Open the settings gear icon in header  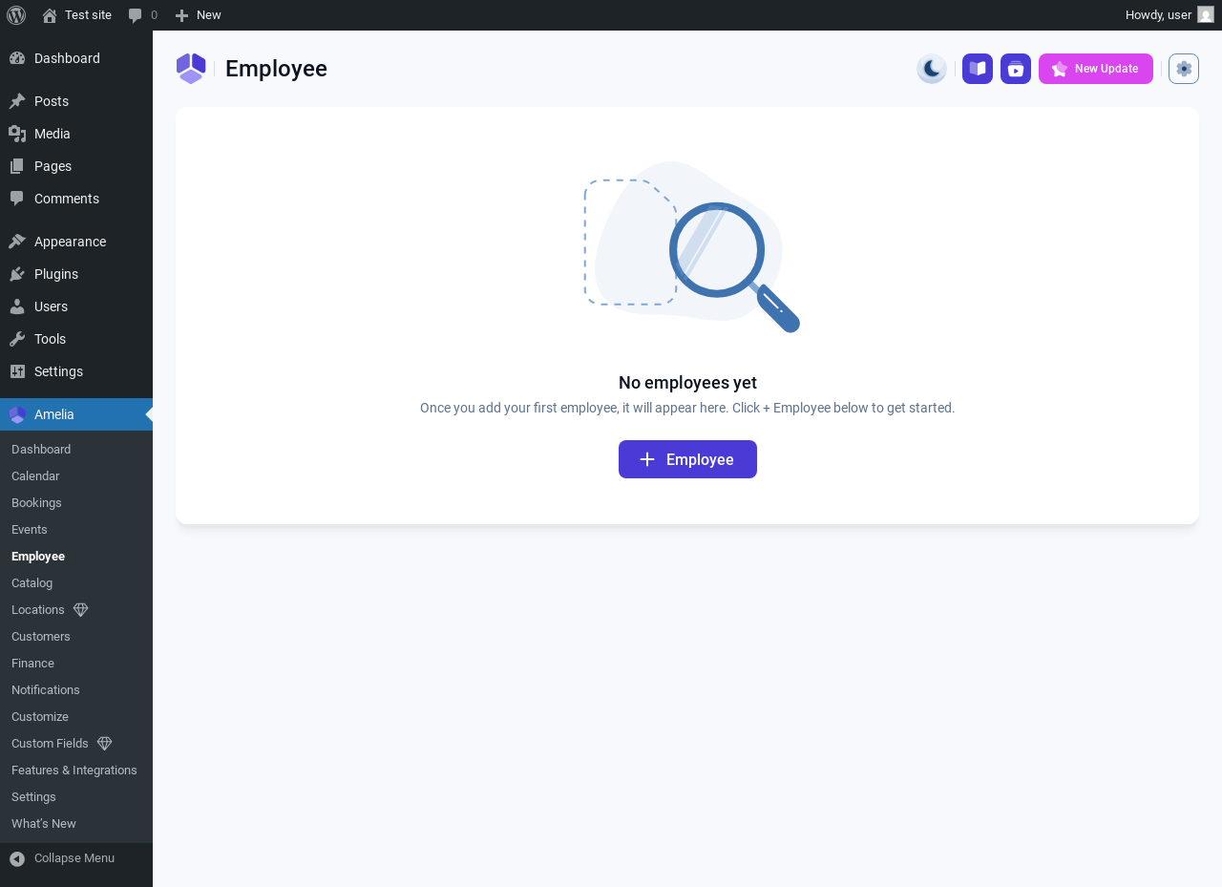click(1184, 69)
